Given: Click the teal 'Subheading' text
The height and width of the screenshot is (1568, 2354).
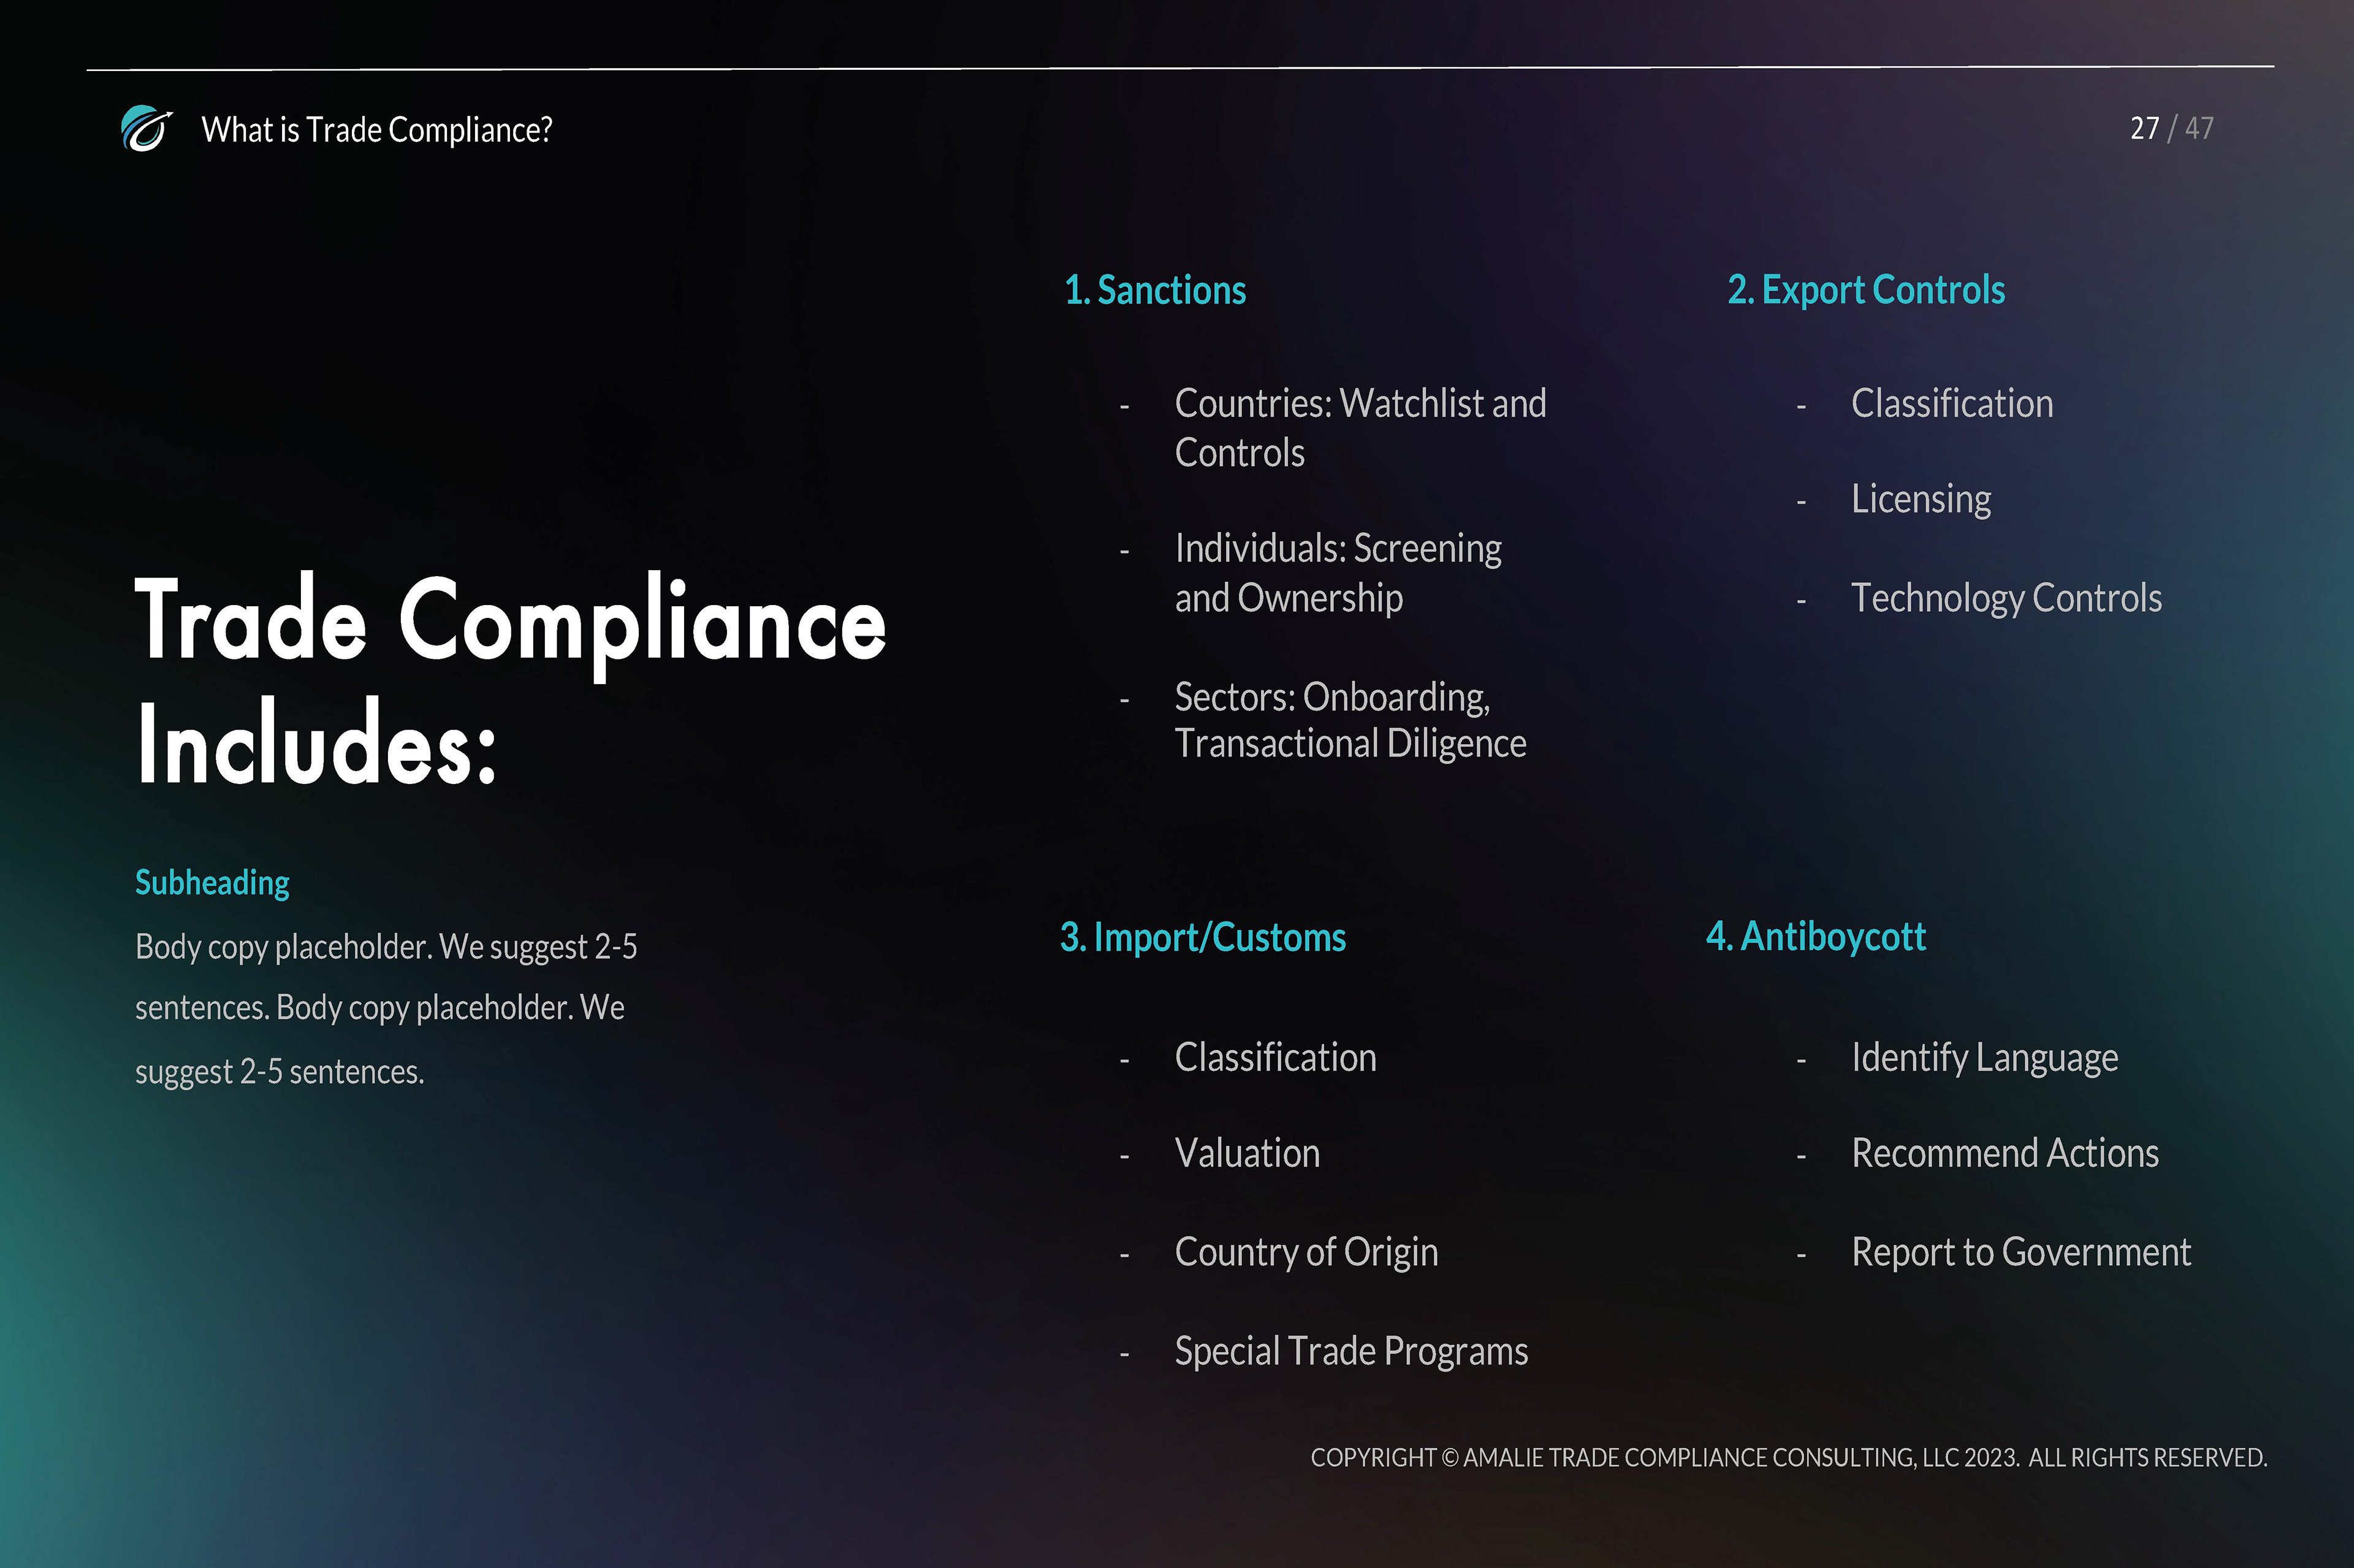Looking at the screenshot, I should tap(212, 882).
